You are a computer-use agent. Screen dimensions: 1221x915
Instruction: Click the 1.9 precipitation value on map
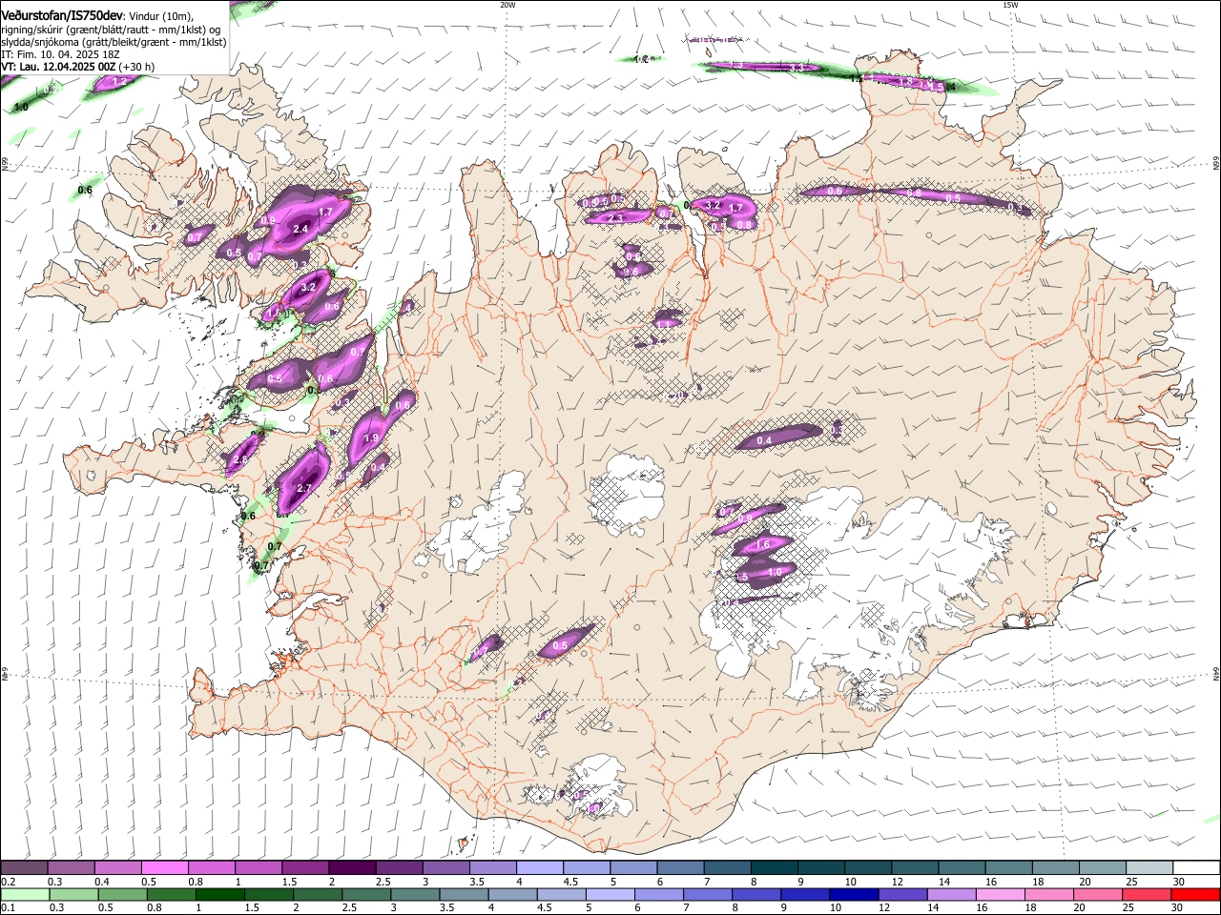(372, 437)
